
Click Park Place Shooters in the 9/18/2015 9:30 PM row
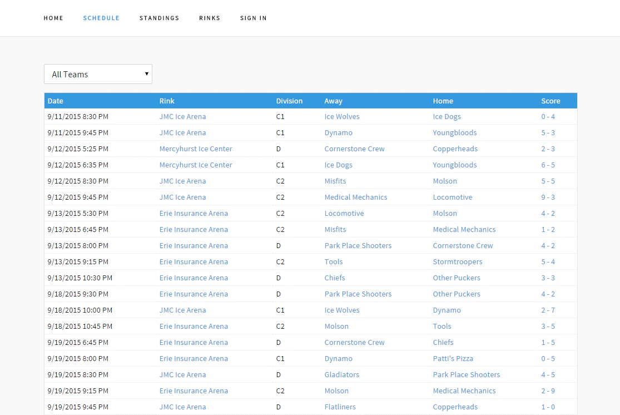[358, 294]
